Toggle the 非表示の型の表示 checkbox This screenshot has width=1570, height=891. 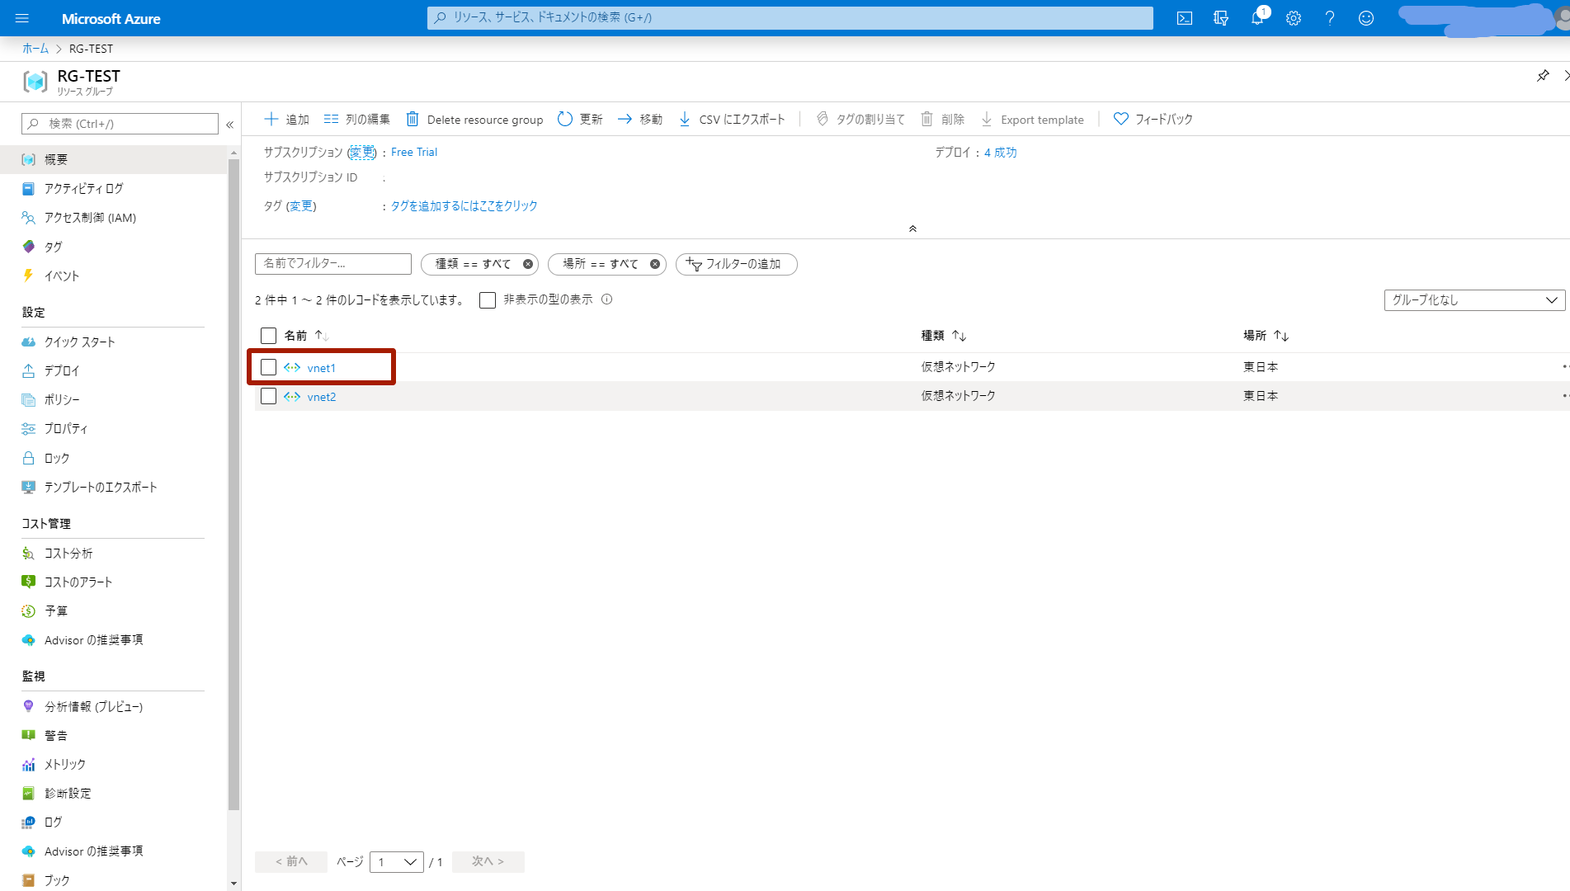pos(488,300)
